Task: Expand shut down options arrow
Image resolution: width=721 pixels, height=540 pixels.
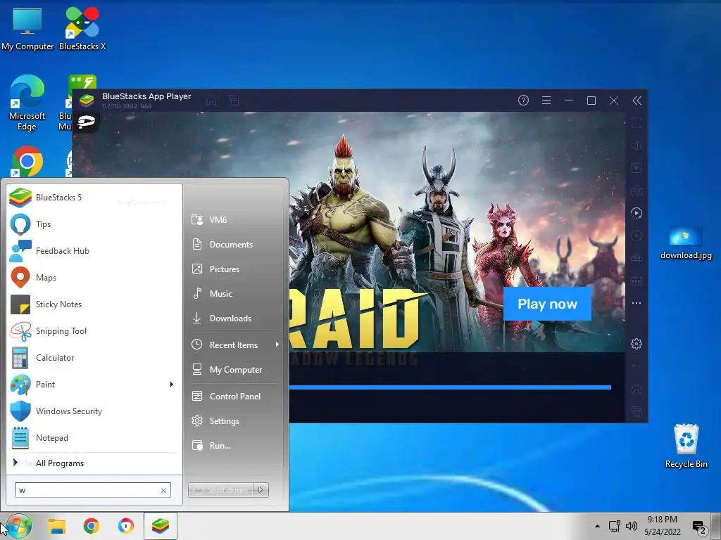Action: pos(261,490)
